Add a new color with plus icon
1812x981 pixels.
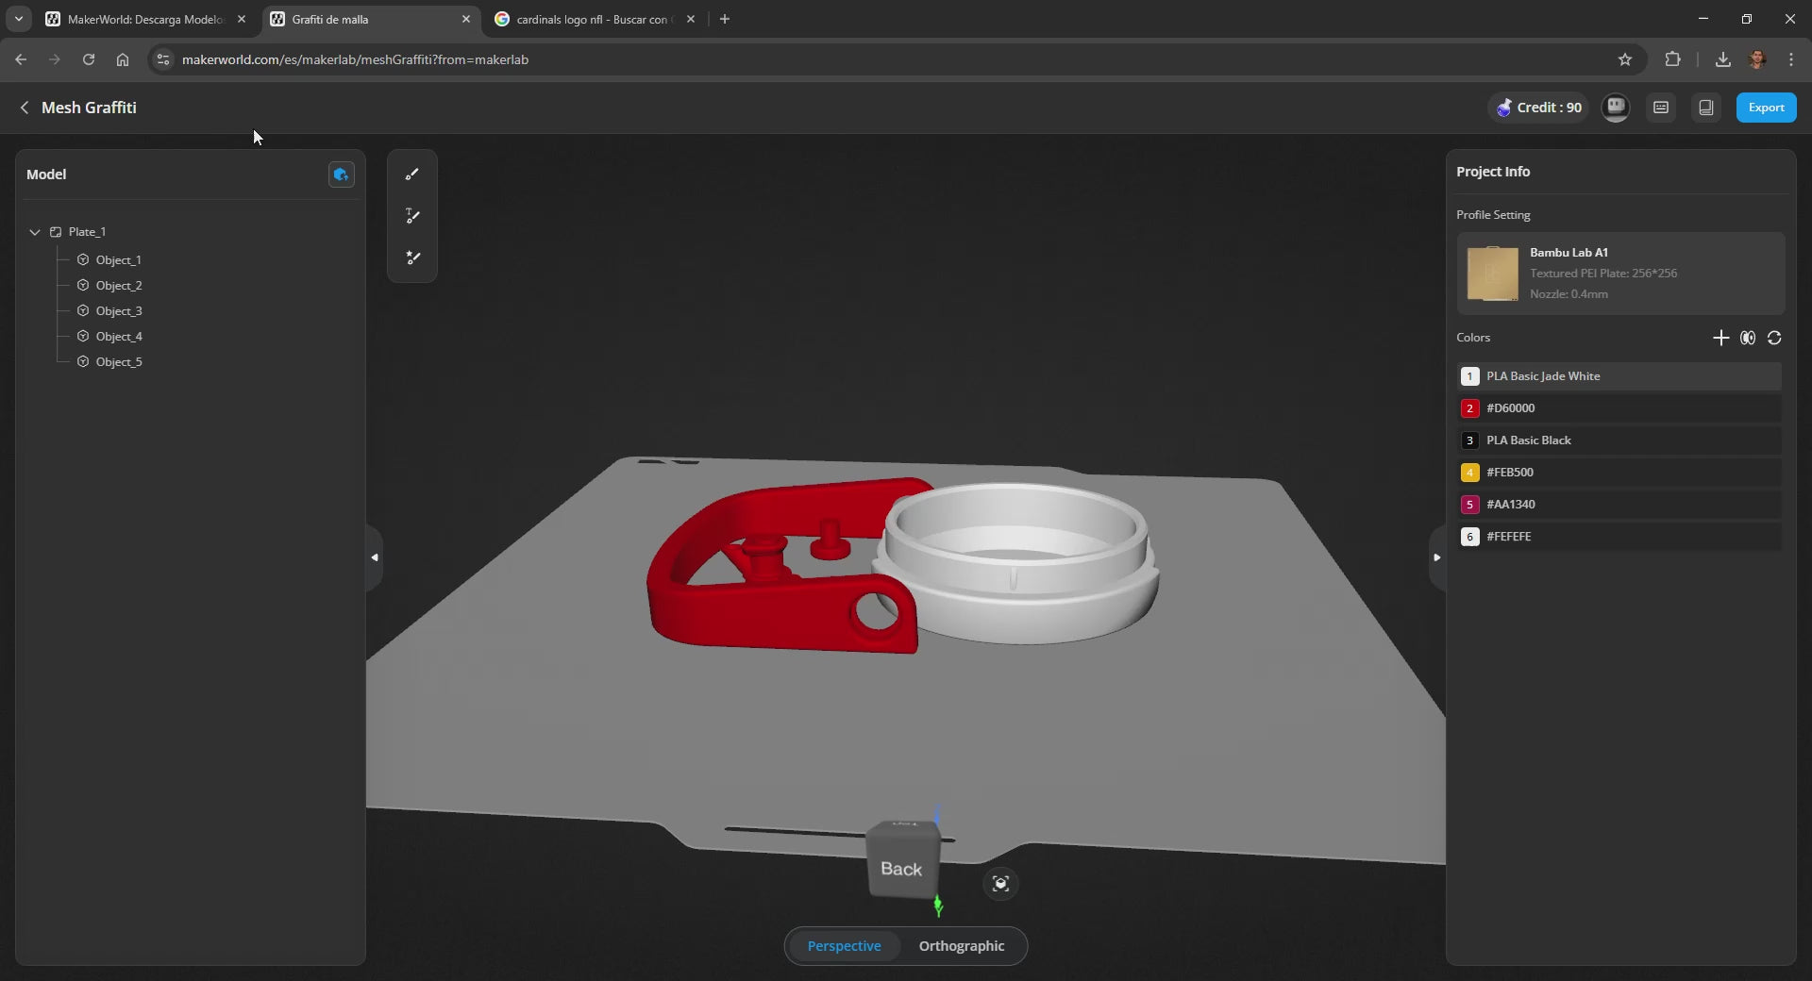pyautogui.click(x=1720, y=338)
